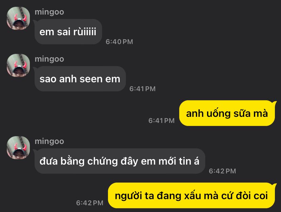Tap the 6:42 PM timestamp beside last yellow bubble
281x212 pixels.
[x=90, y=203]
